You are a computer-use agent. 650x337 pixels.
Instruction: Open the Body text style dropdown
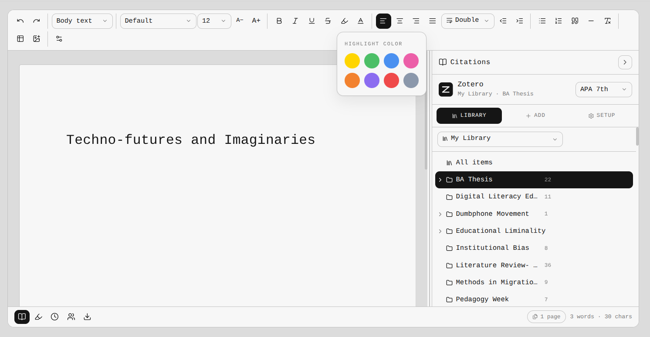(x=82, y=21)
